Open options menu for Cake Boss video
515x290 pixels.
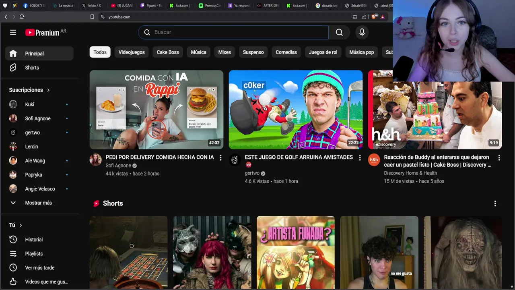(x=499, y=158)
